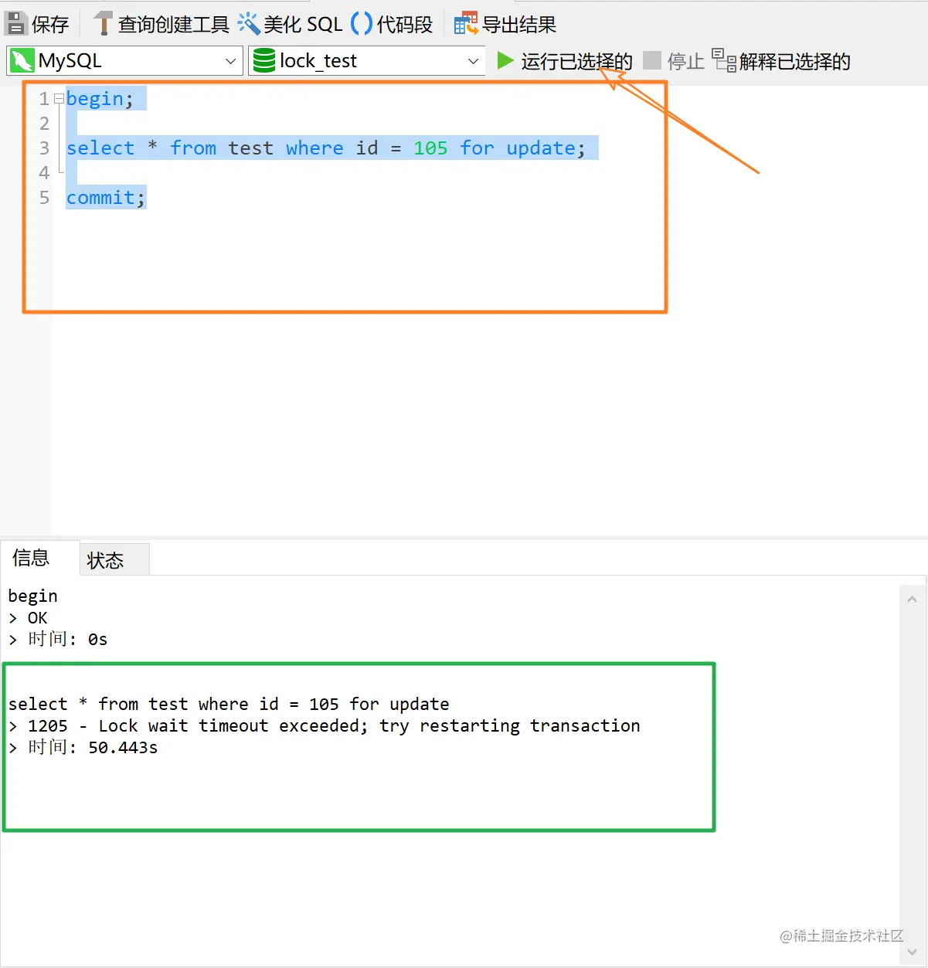Viewport: 928px width, 968px height.
Task: Click the value 105 in the editor query
Action: (x=430, y=148)
